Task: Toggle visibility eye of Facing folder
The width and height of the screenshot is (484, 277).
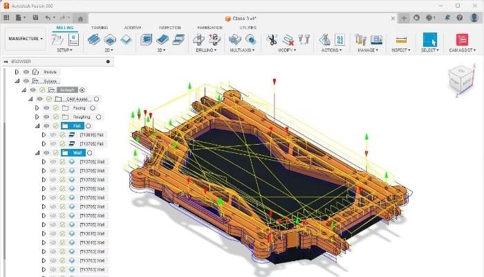Action: (46, 108)
